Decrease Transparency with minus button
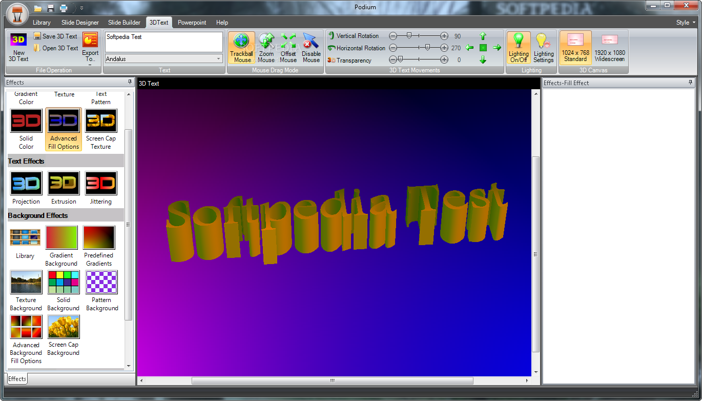This screenshot has height=401, width=702. pos(393,59)
